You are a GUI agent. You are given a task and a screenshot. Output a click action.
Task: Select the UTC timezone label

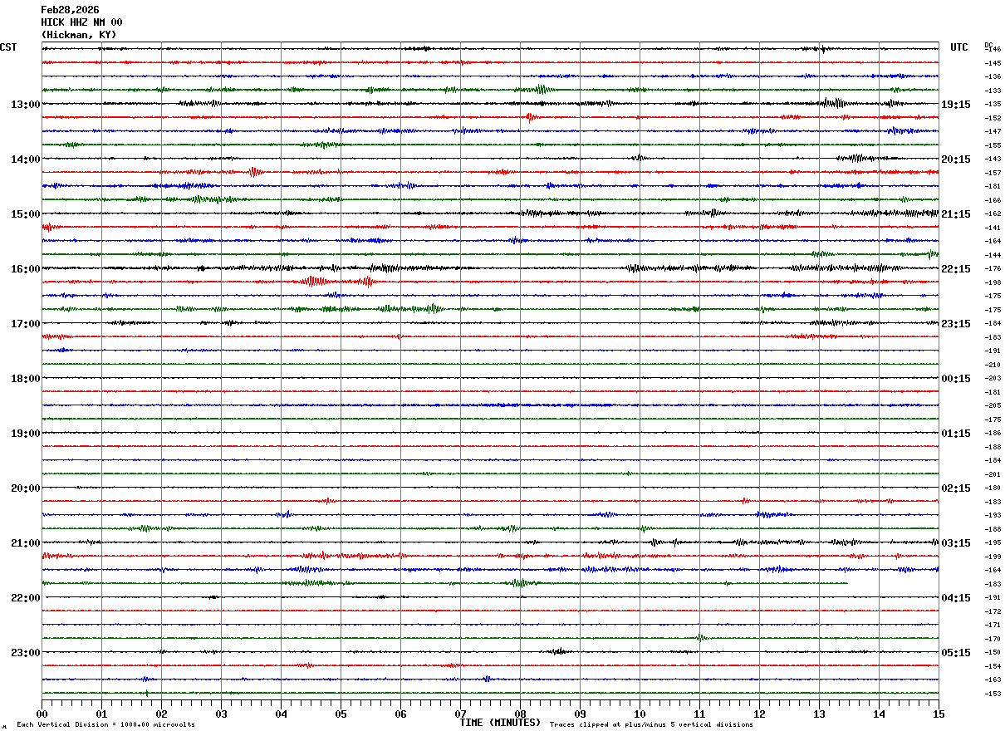[959, 47]
